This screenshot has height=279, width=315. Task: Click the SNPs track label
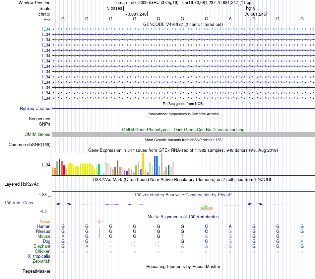[x=45, y=124]
